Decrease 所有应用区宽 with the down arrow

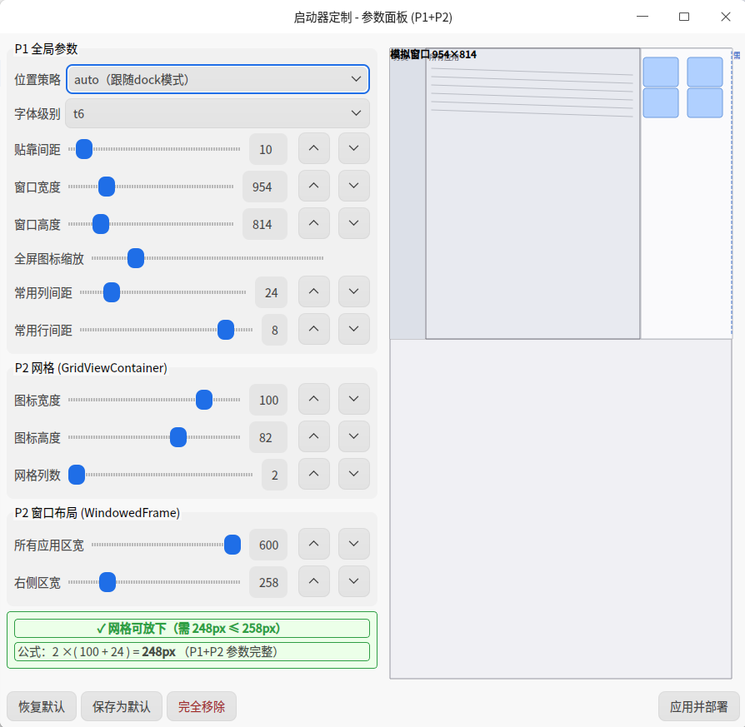[354, 544]
